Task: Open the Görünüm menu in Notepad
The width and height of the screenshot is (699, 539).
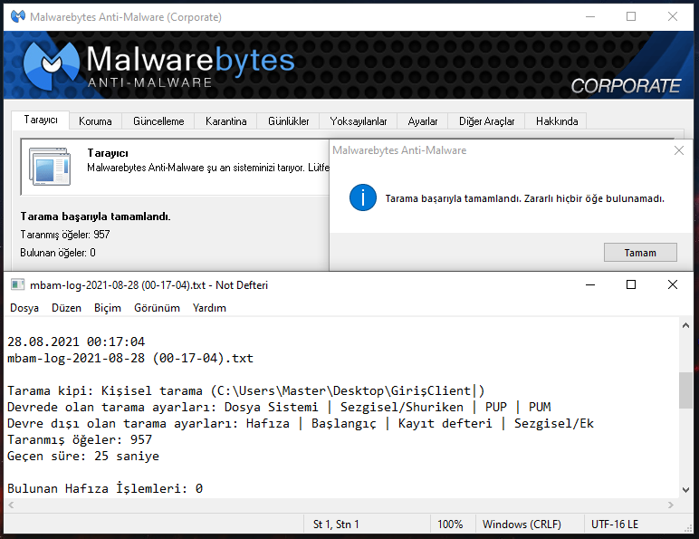Action: [x=157, y=308]
